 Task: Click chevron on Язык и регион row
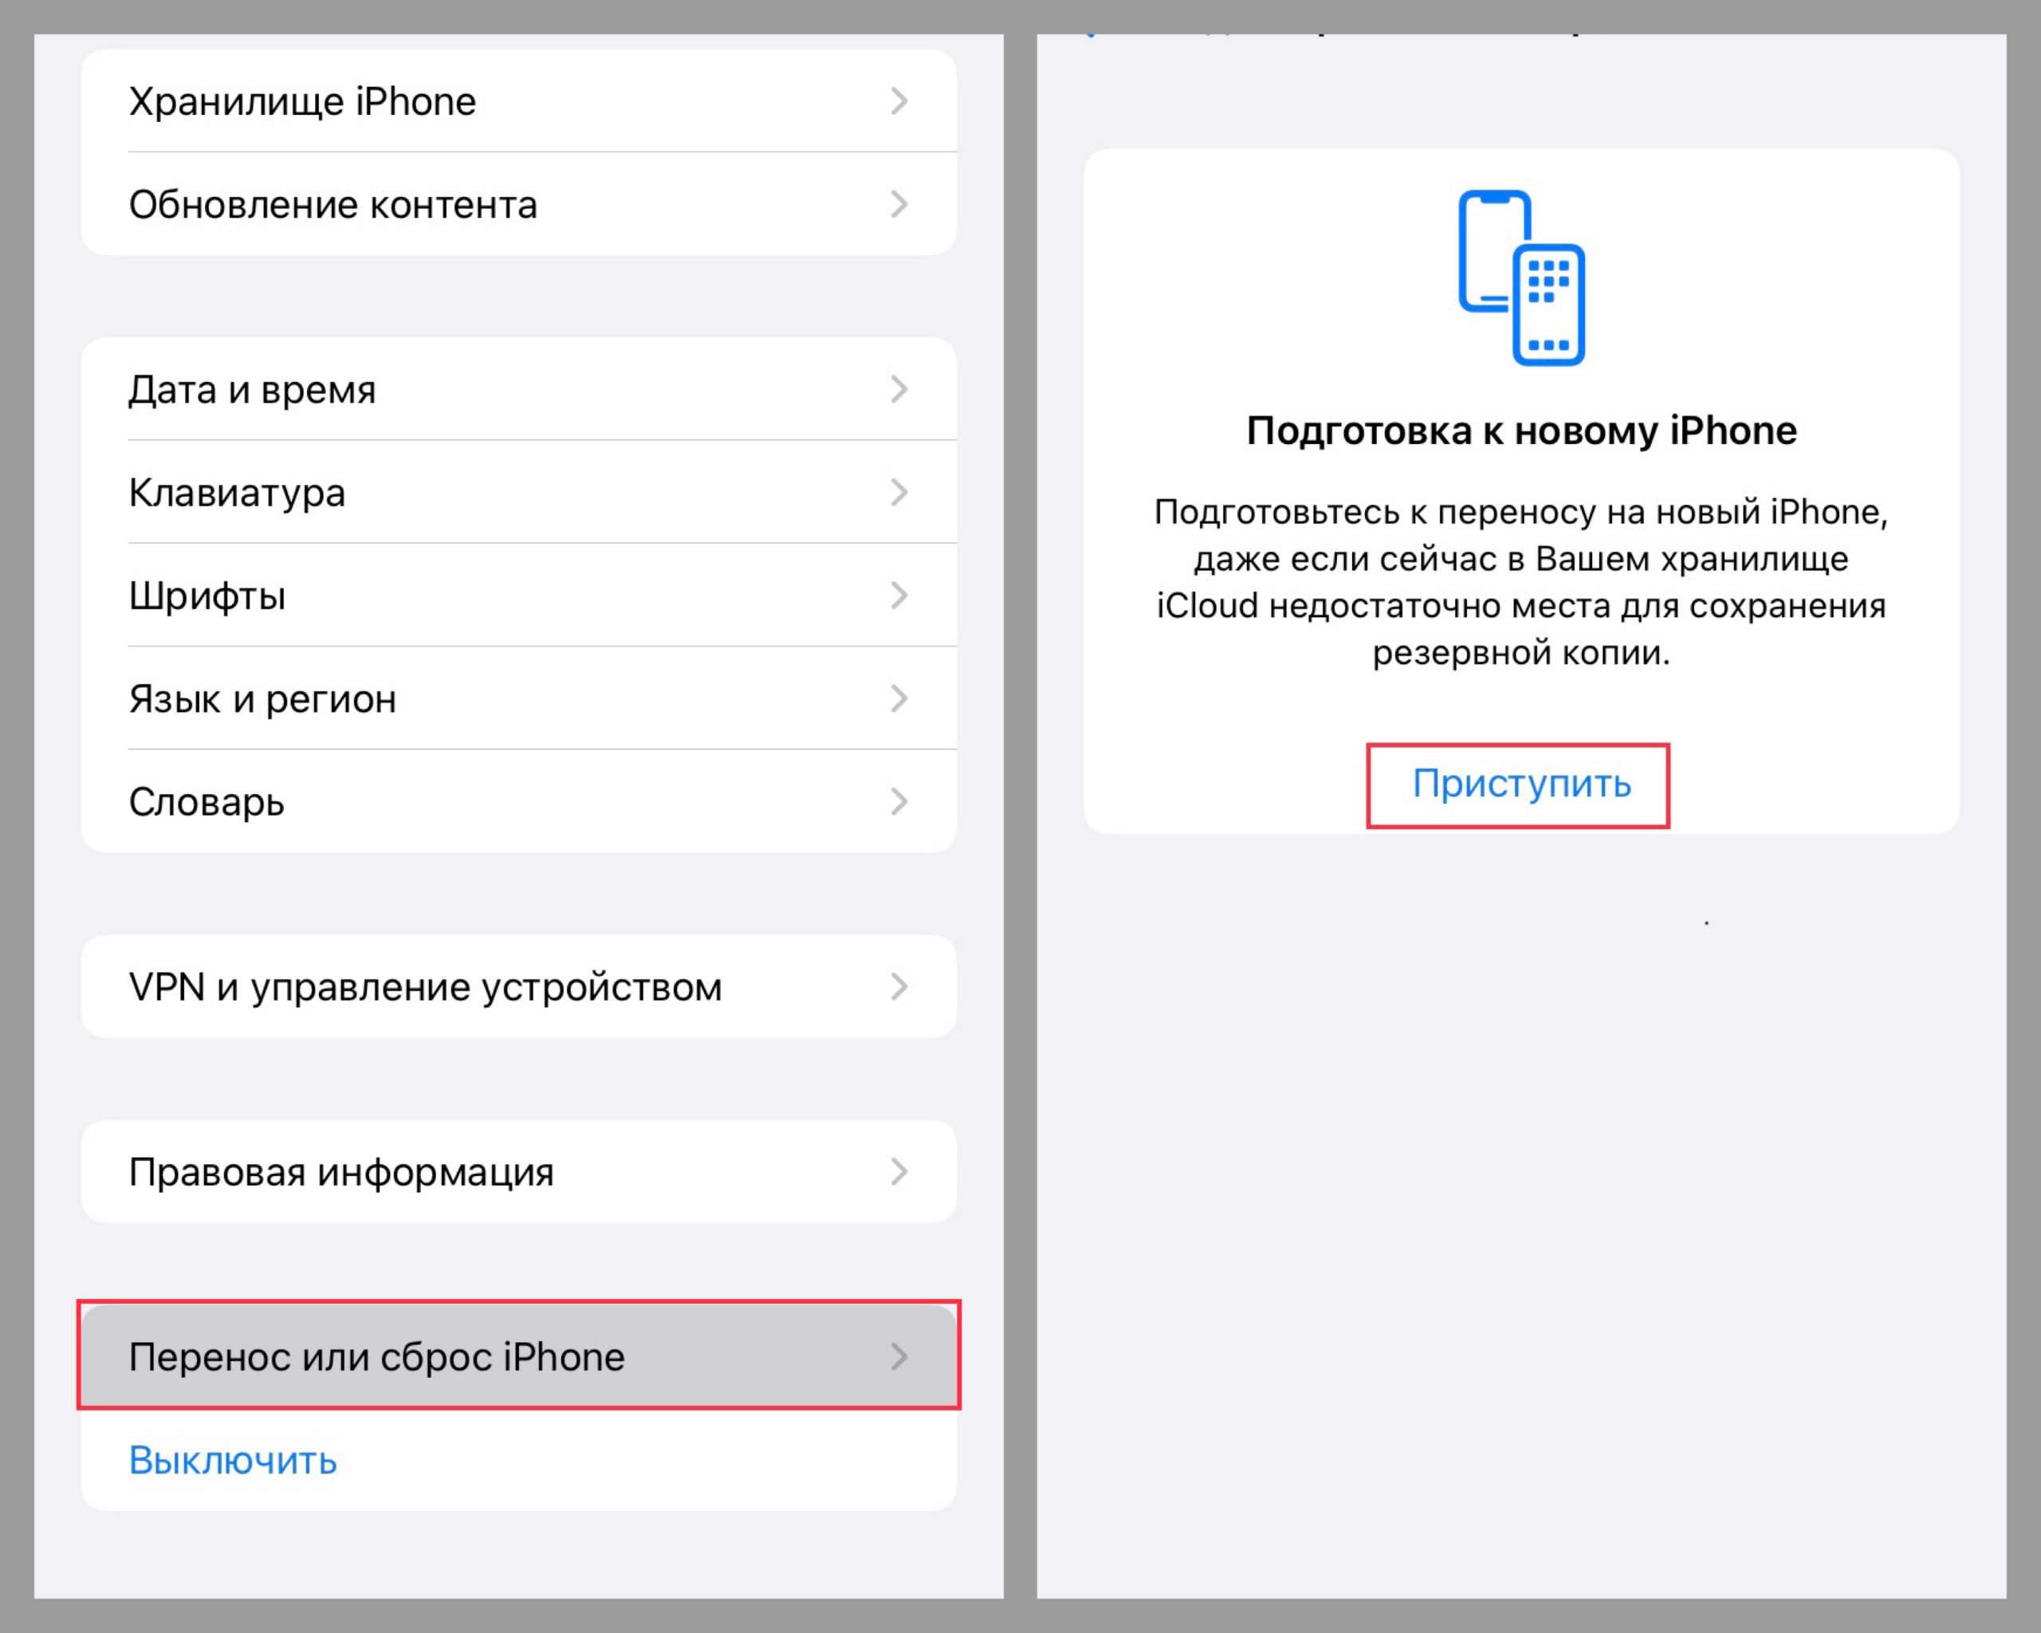tap(899, 698)
